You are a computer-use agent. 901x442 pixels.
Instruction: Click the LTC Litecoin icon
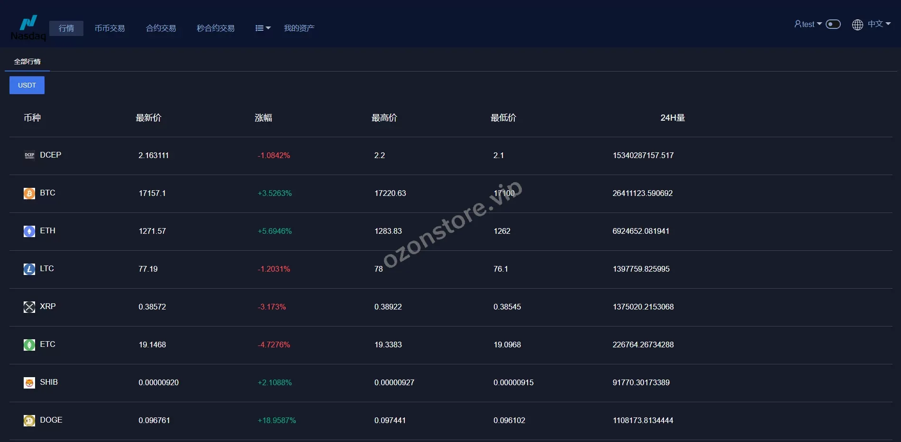[29, 269]
